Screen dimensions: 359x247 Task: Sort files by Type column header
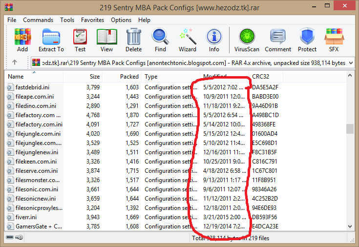(x=171, y=77)
